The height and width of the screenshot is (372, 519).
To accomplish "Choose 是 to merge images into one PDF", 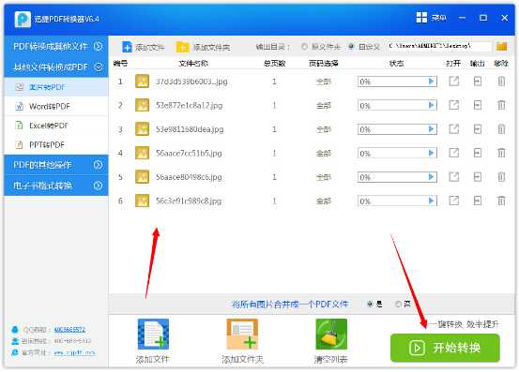I will 370,304.
